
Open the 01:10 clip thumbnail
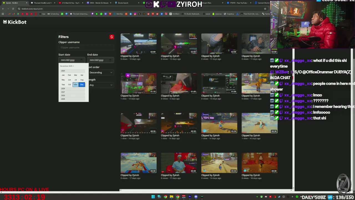[x=138, y=83]
